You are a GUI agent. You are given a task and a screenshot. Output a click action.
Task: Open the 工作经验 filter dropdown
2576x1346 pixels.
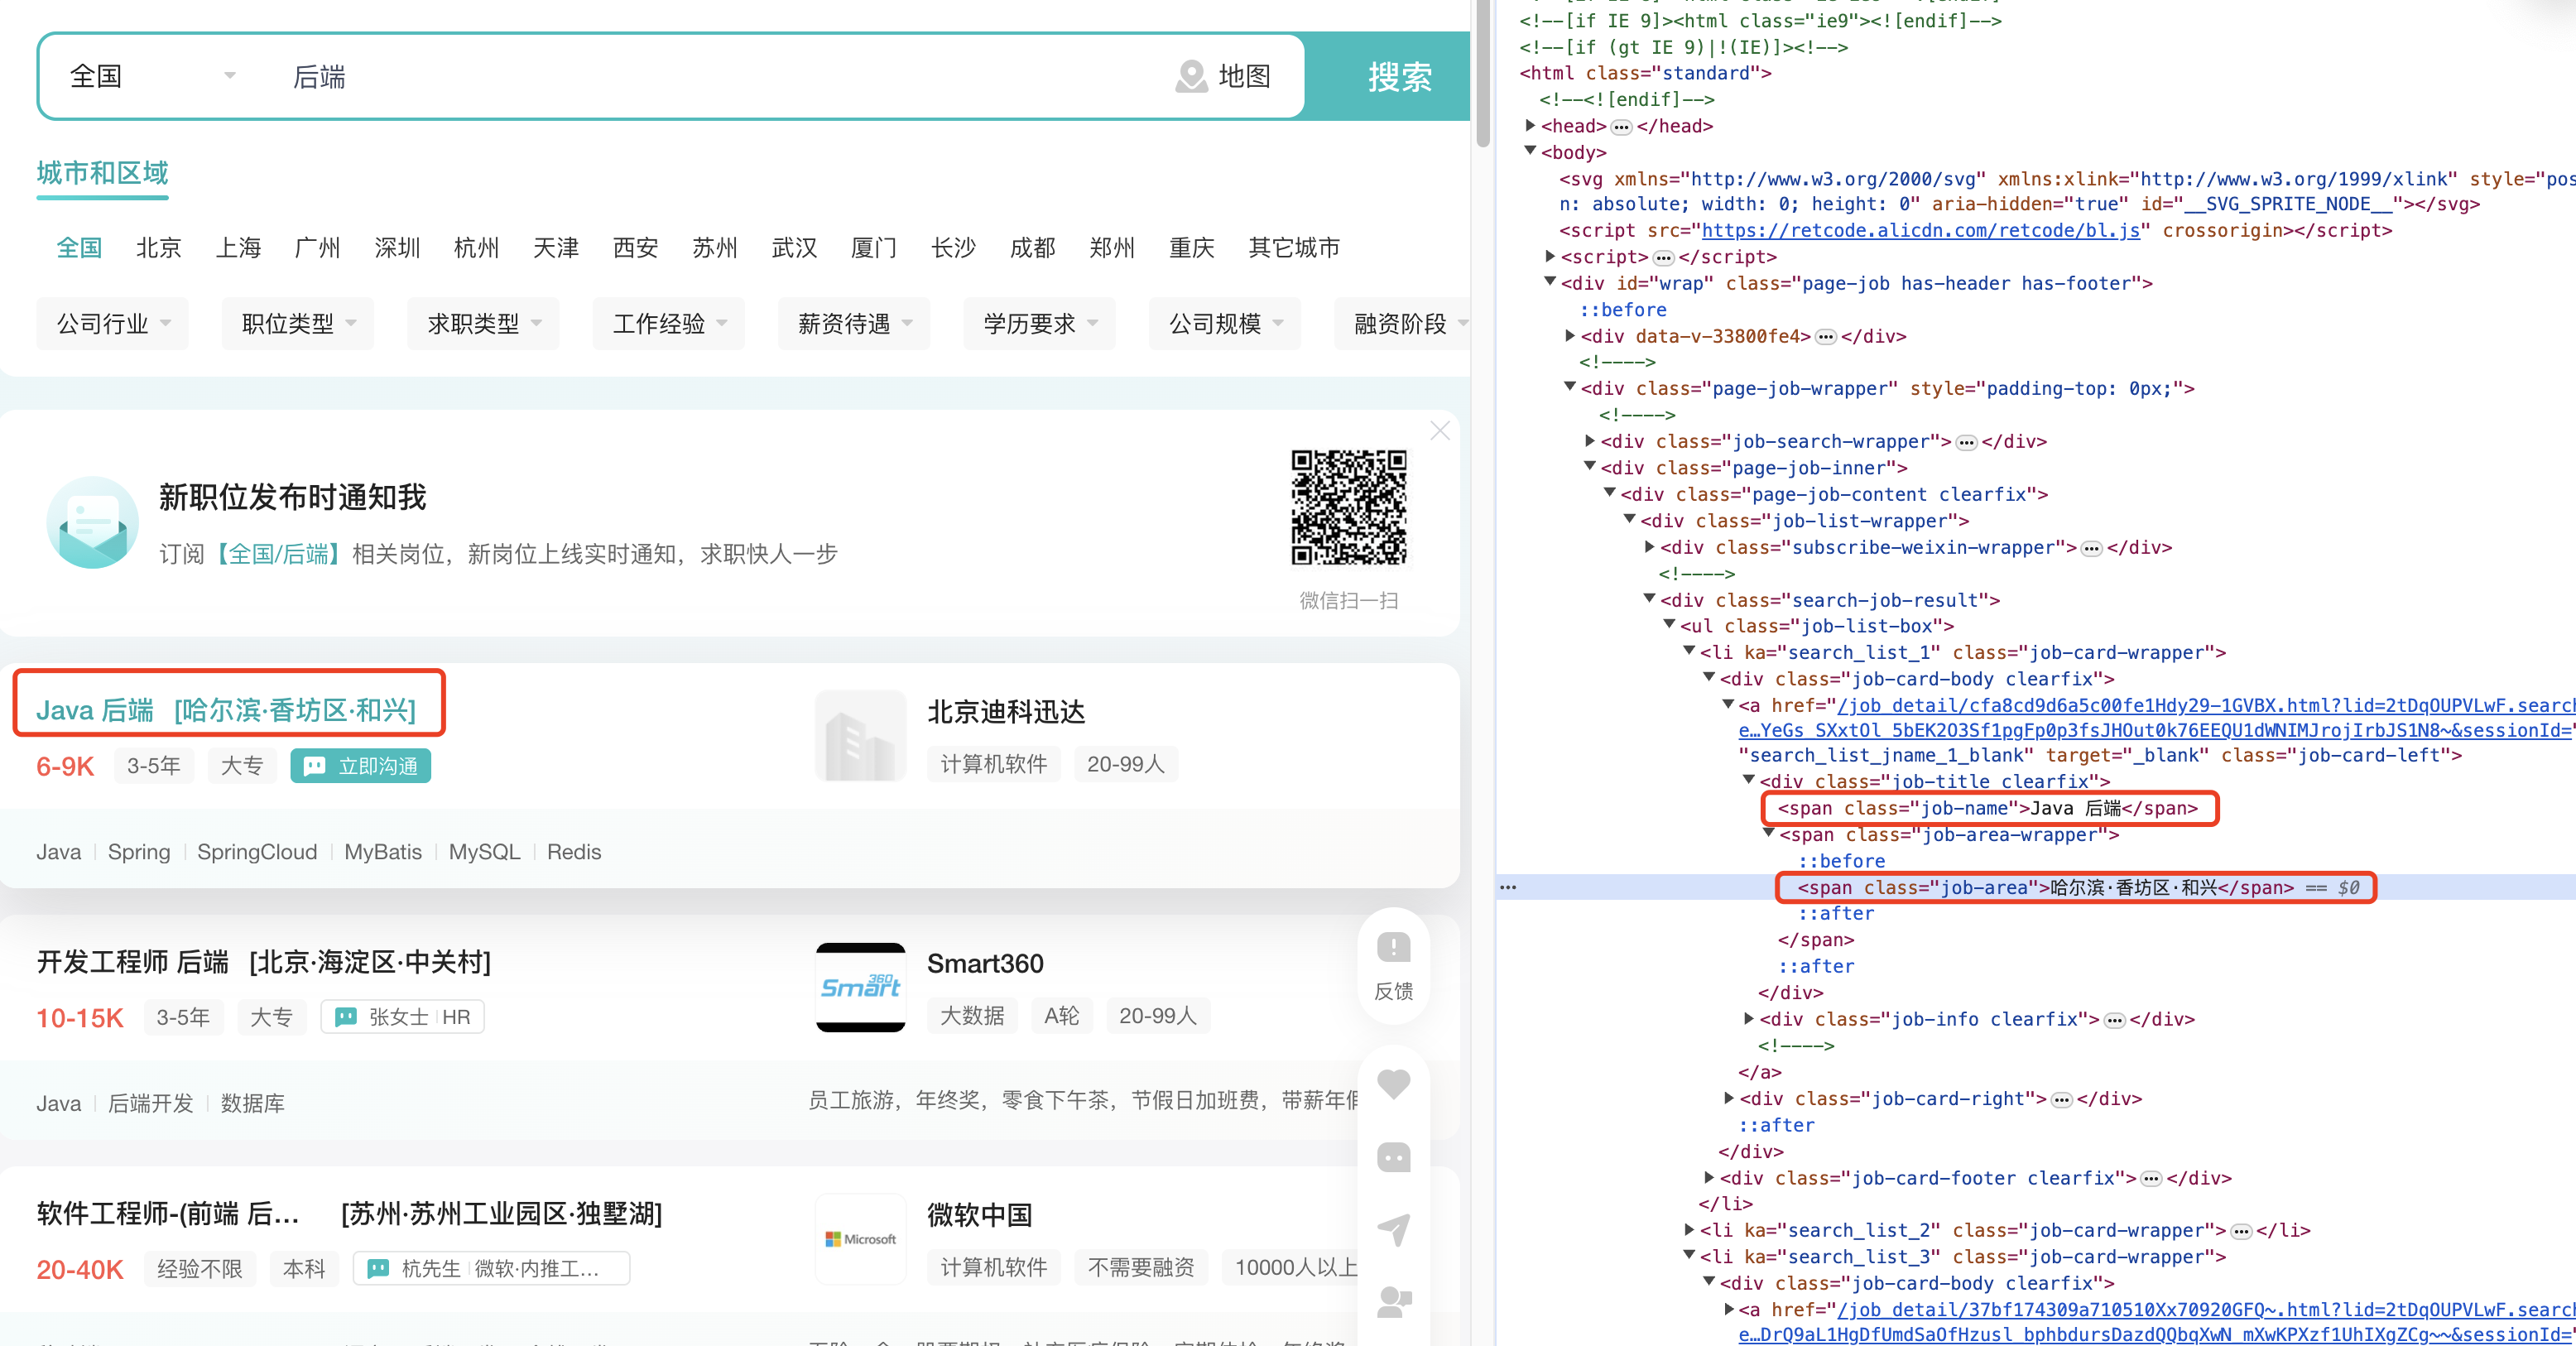click(668, 324)
